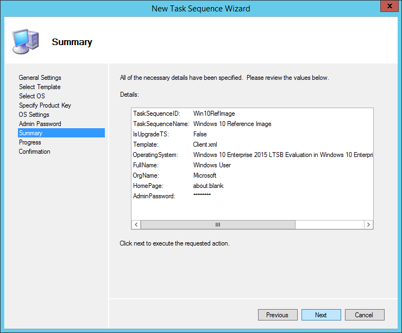Click the TaskSequenceID value Win10RefImage
The image size is (402, 333).
click(213, 114)
